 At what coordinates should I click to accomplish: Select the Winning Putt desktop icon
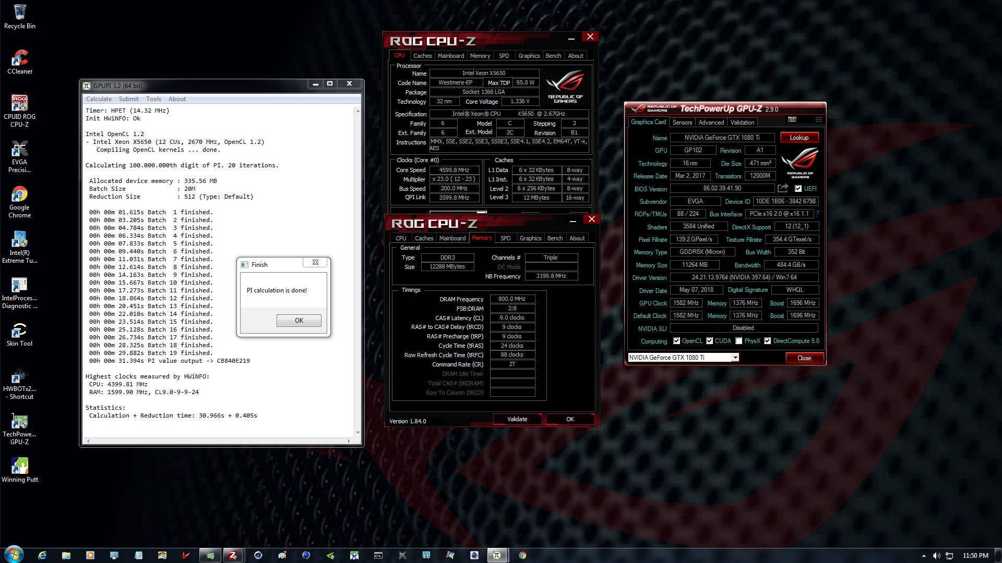point(20,470)
